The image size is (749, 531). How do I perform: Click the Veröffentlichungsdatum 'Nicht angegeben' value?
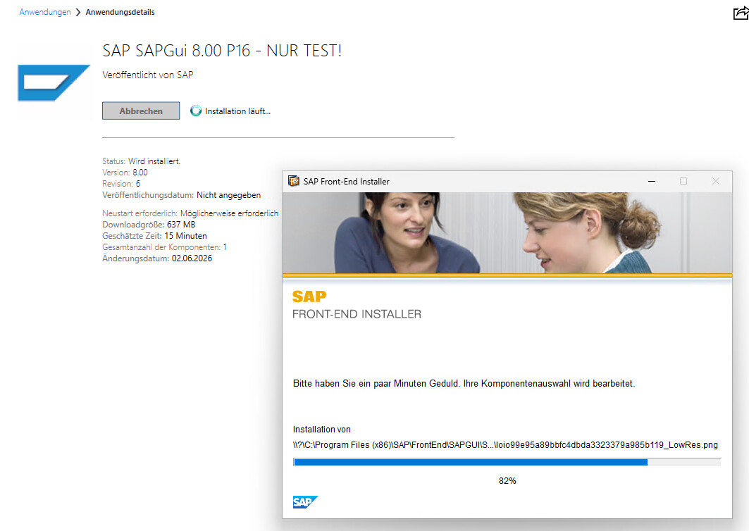pos(229,195)
